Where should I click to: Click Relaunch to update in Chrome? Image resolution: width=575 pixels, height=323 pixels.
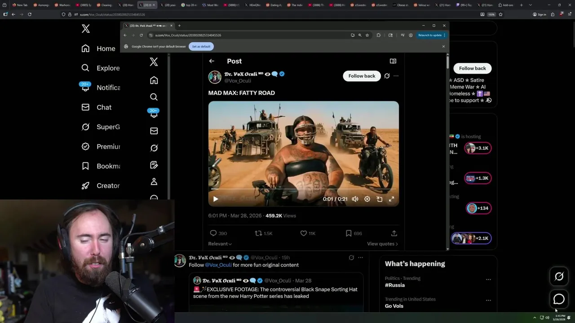(x=432, y=35)
